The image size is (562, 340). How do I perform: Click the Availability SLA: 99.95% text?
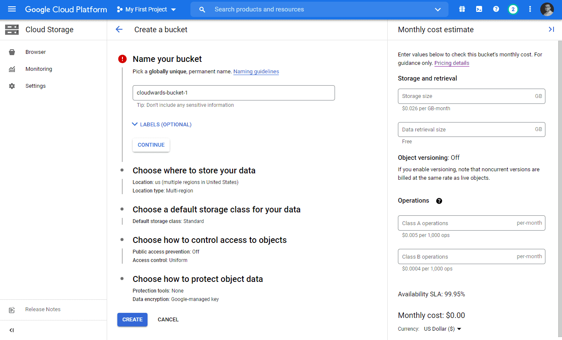coord(431,294)
